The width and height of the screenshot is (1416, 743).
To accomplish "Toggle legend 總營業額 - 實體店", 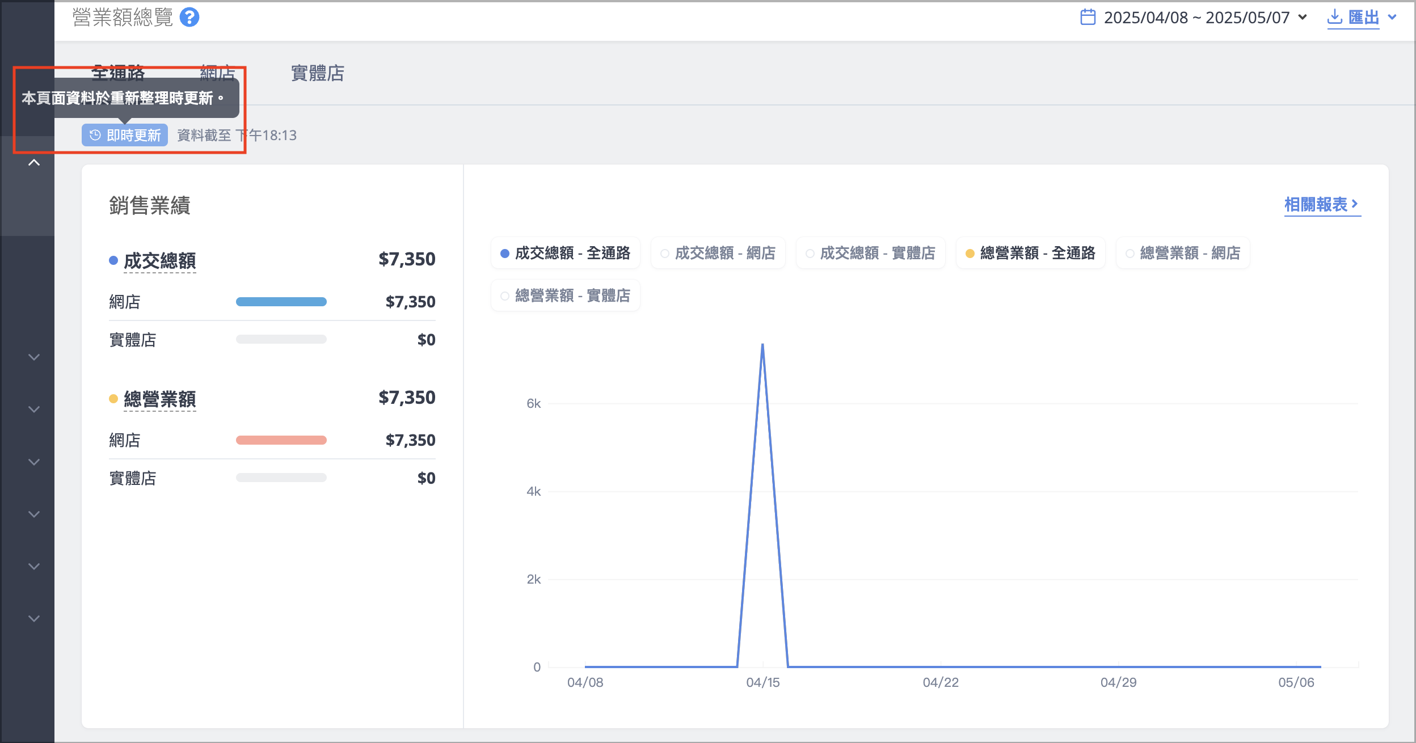I will (x=566, y=295).
